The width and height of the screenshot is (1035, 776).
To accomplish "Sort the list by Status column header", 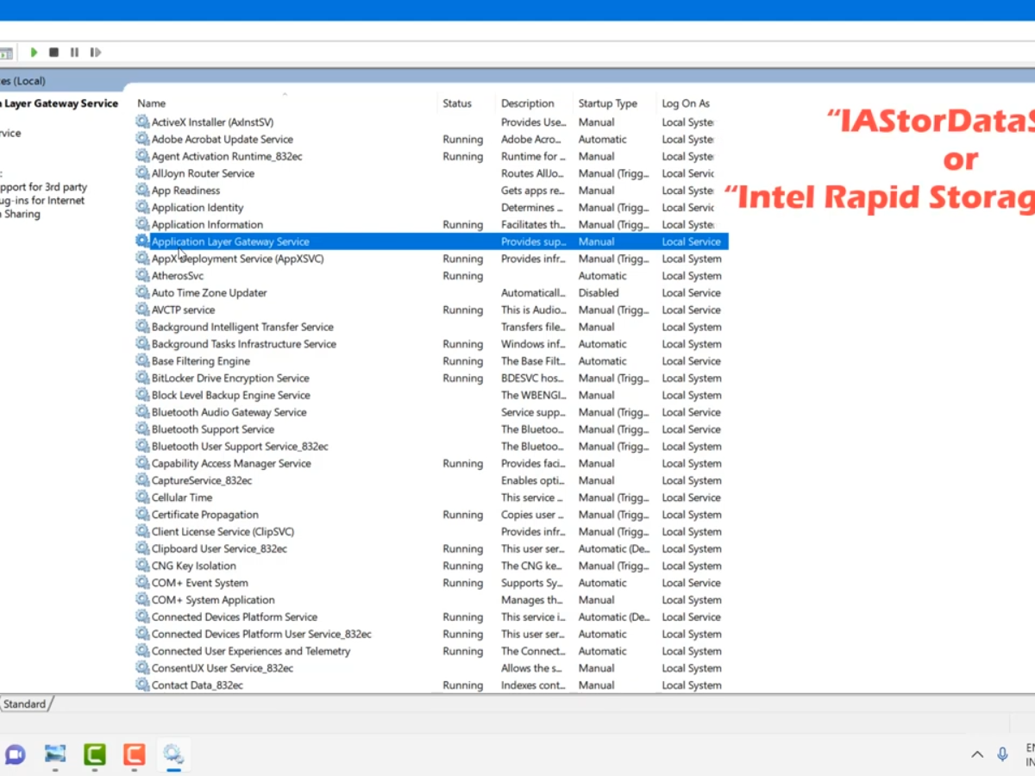I will point(457,103).
